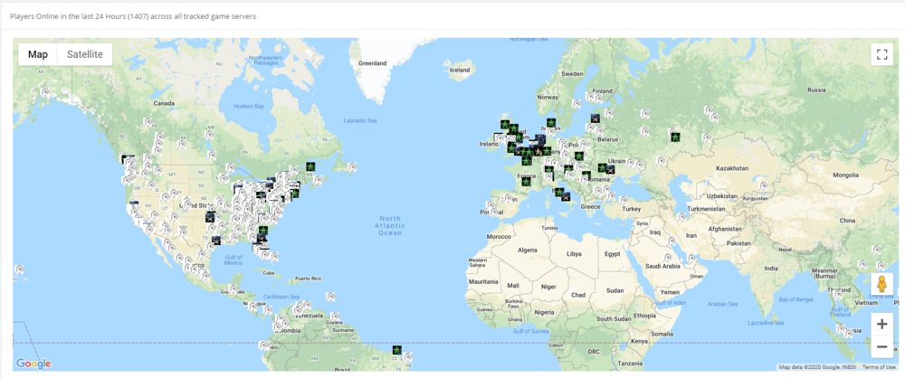Click the dark star marker near Finland
The image size is (905, 379).
(595, 118)
